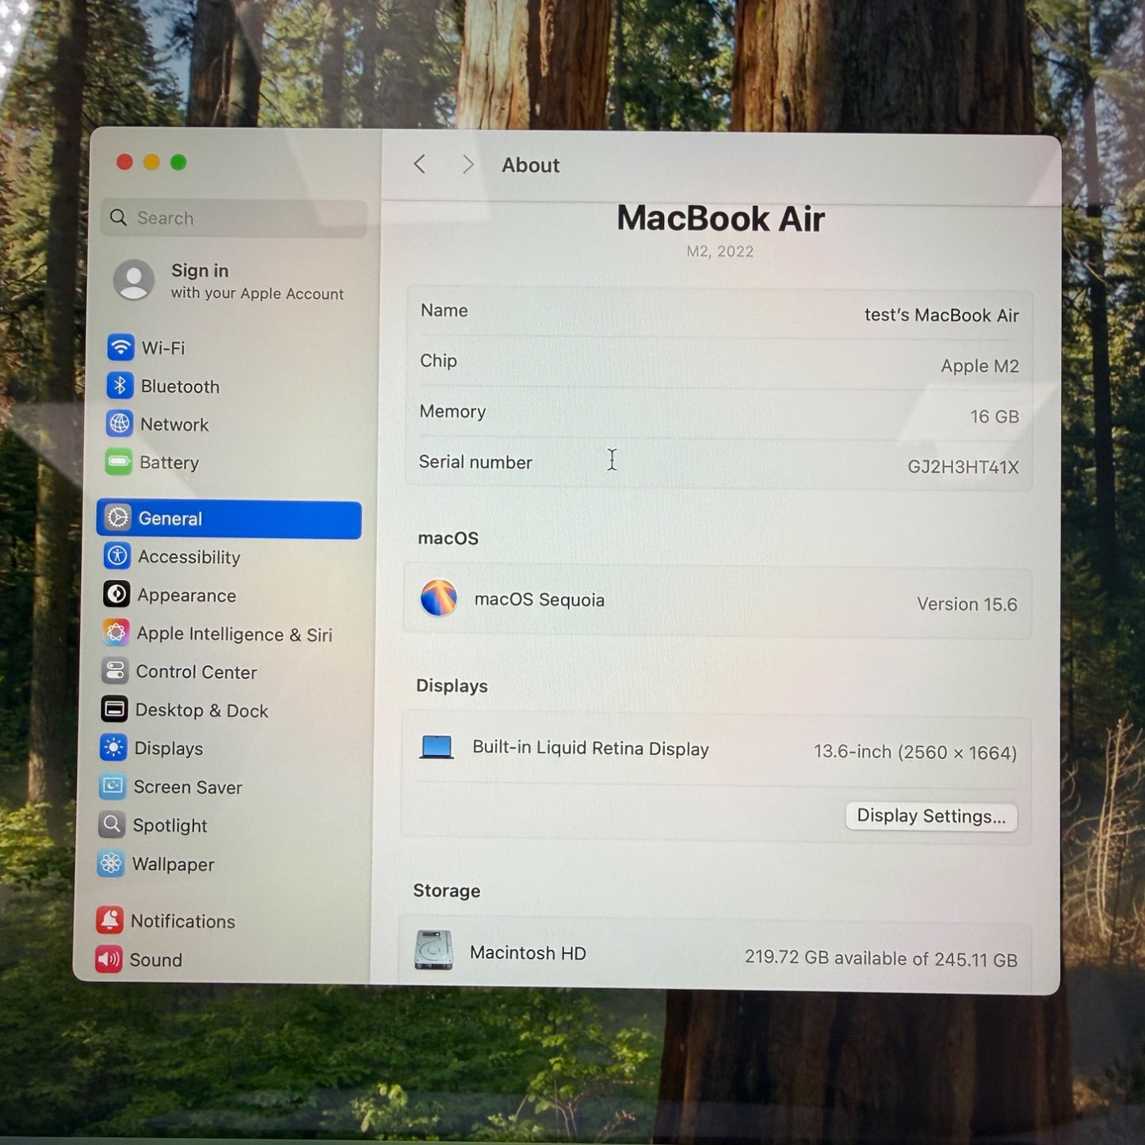
Task: Click the "Built-in Liquid Retina Display" label
Action: click(590, 748)
